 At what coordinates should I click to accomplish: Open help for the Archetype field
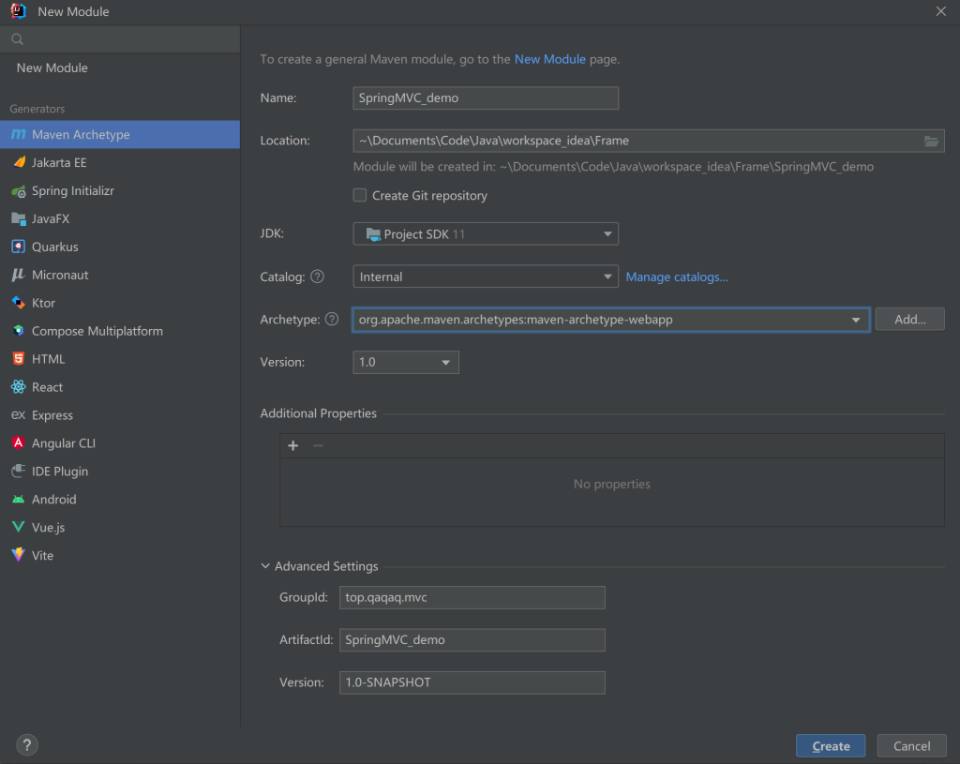(x=331, y=320)
